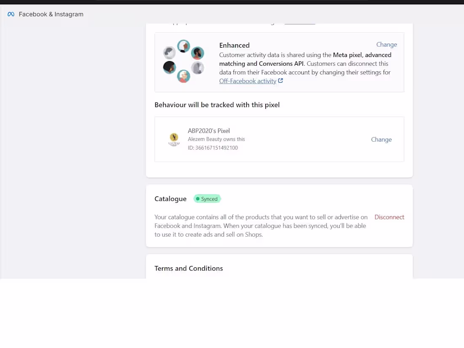
Task: Select the ABP2020's Pixel name text
Action: (x=209, y=130)
